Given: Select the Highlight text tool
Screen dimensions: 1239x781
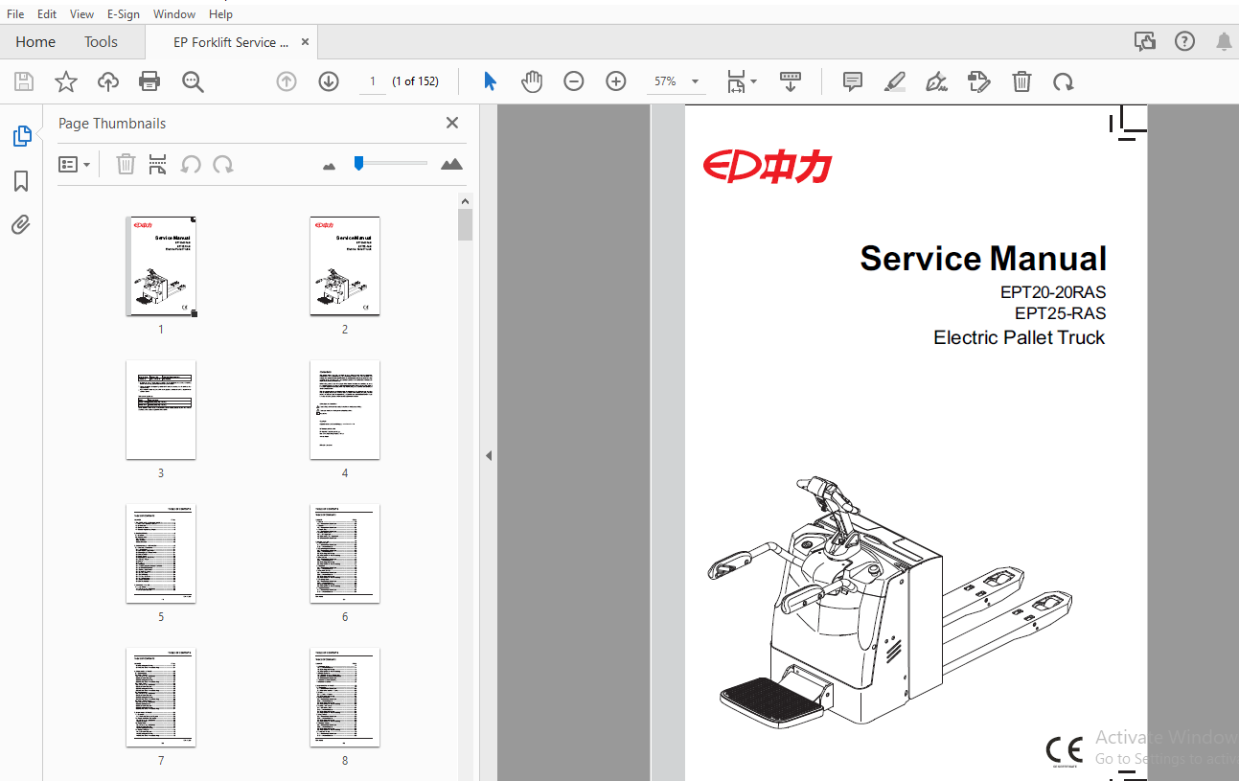Looking at the screenshot, I should (x=895, y=81).
